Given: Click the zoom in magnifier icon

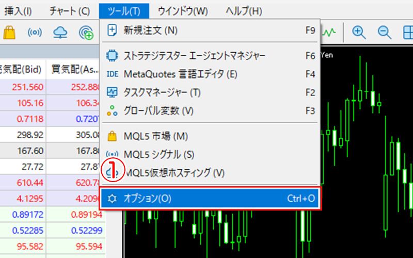Looking at the screenshot, I should click(x=358, y=32).
